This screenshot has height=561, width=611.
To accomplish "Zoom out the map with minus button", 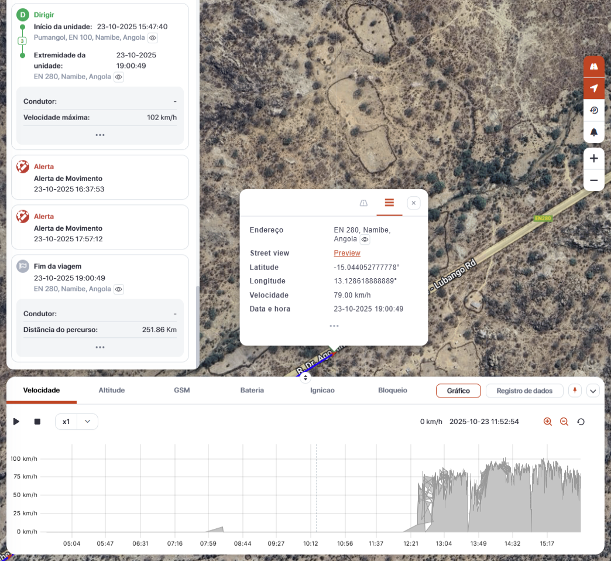I will (x=594, y=180).
